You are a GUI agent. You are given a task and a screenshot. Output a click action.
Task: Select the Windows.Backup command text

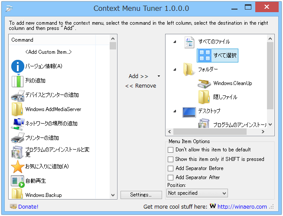click(43, 195)
